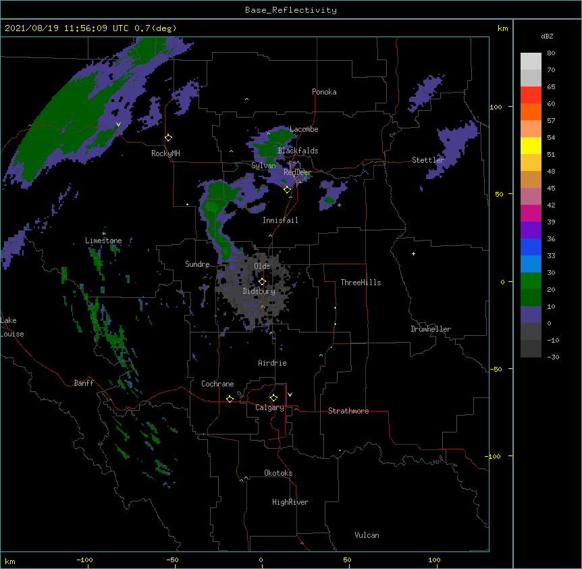Select the orange 60-57 dBZ legend swatch
The width and height of the screenshot is (582, 569).
[x=531, y=112]
